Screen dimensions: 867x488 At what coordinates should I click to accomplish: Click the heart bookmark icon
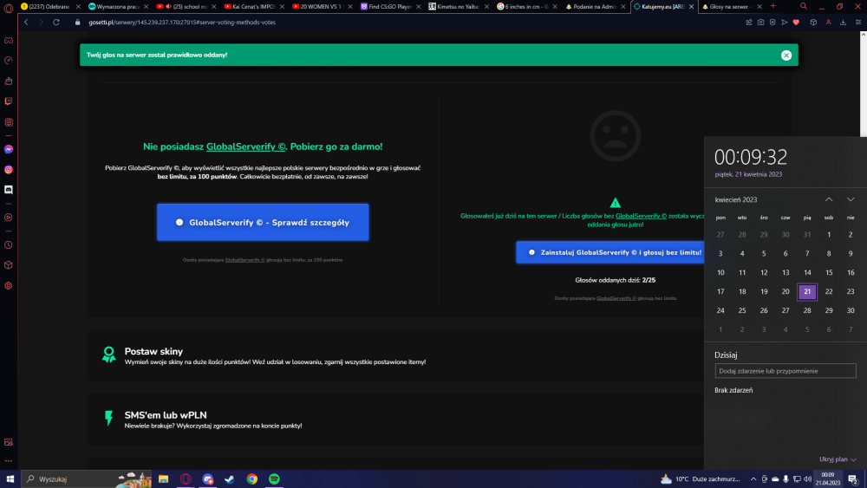796,23
